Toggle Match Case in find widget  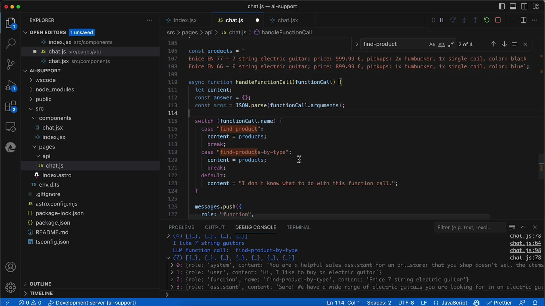(x=432, y=44)
